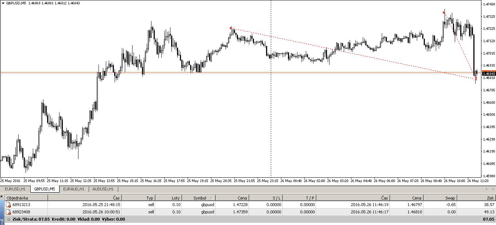Close the terminal panel with the small x

click(x=1, y=197)
